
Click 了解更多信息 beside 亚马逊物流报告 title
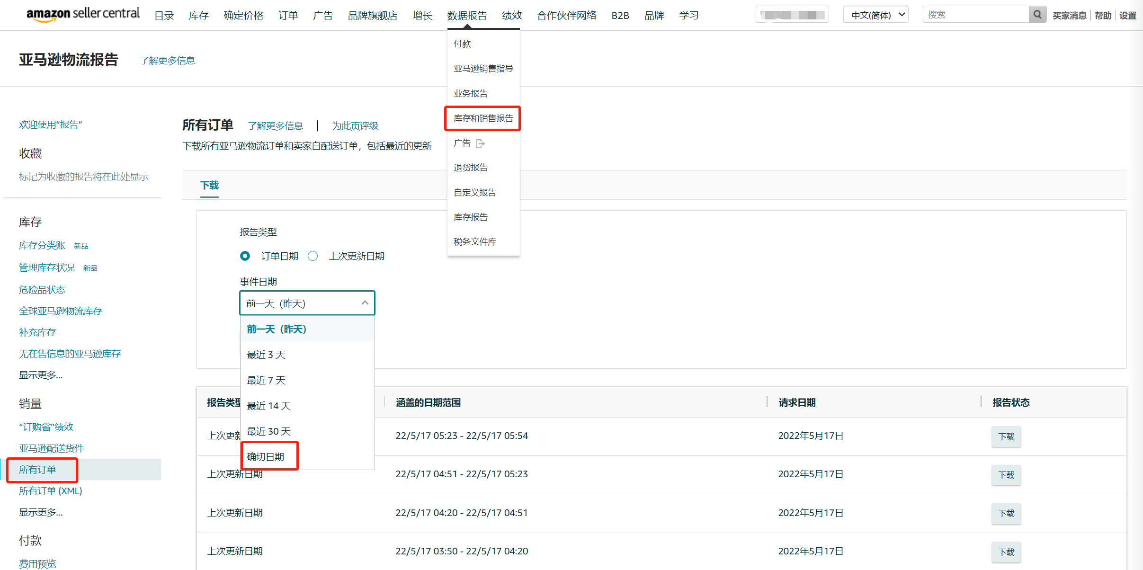pos(168,61)
